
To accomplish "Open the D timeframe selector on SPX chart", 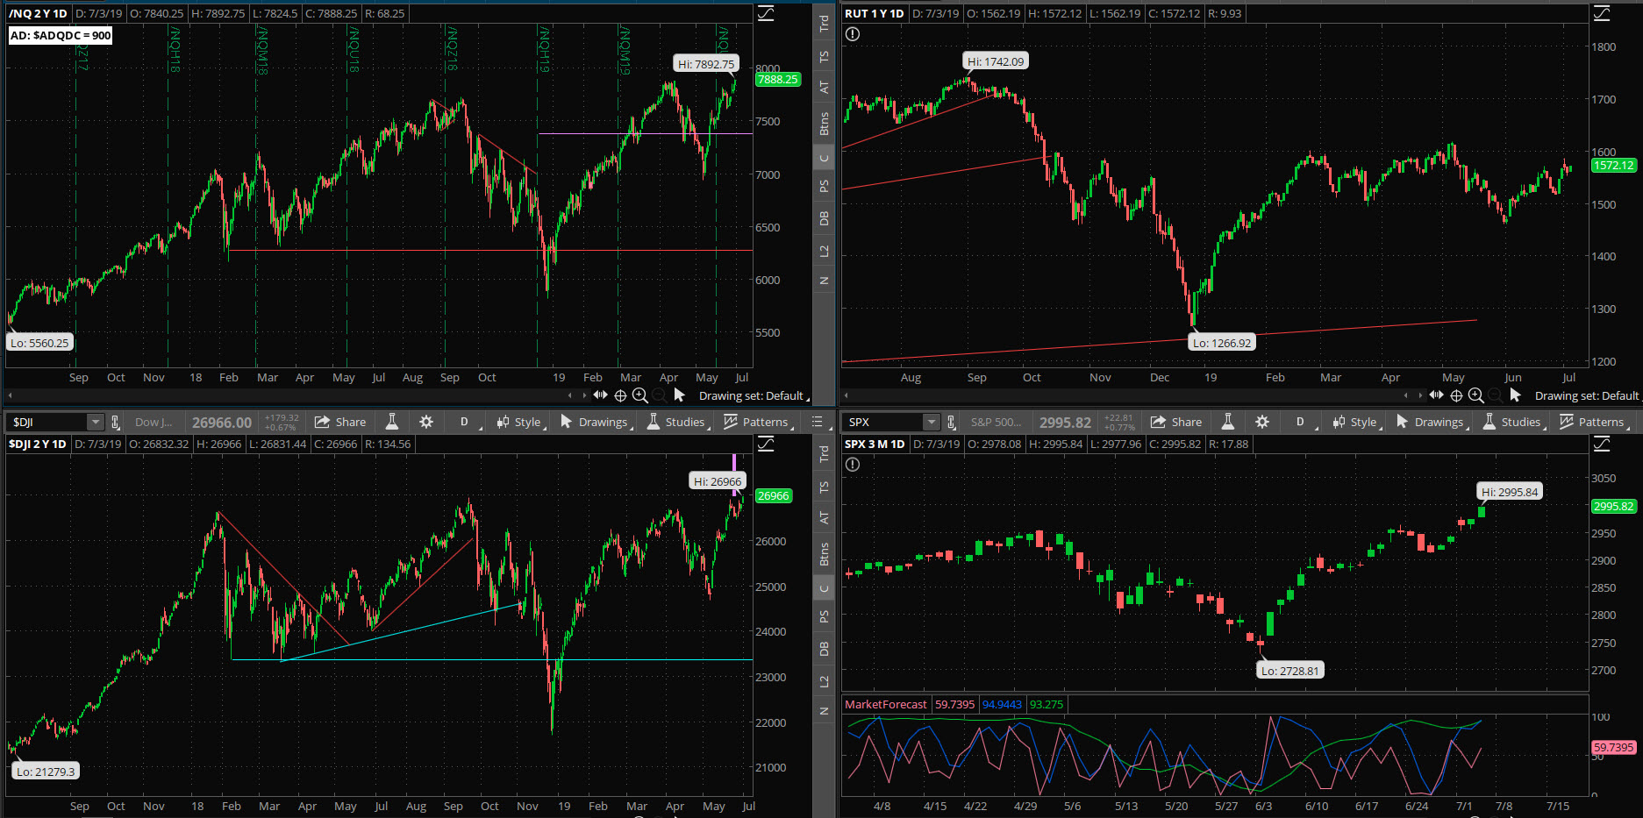I will (x=1300, y=422).
